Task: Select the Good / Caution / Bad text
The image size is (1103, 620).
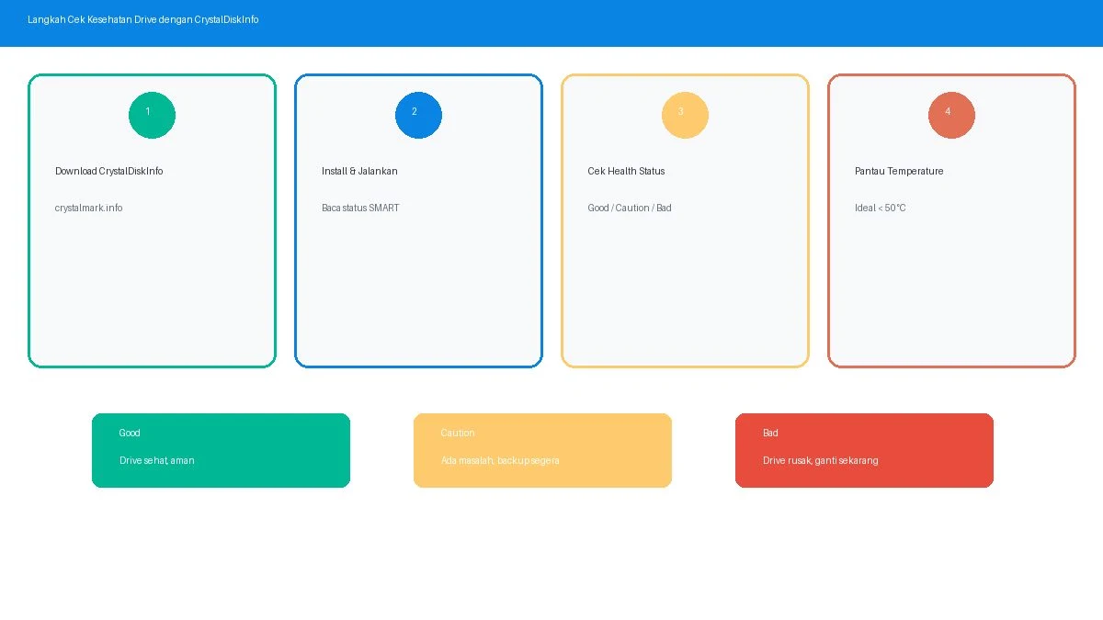Action: click(x=630, y=209)
